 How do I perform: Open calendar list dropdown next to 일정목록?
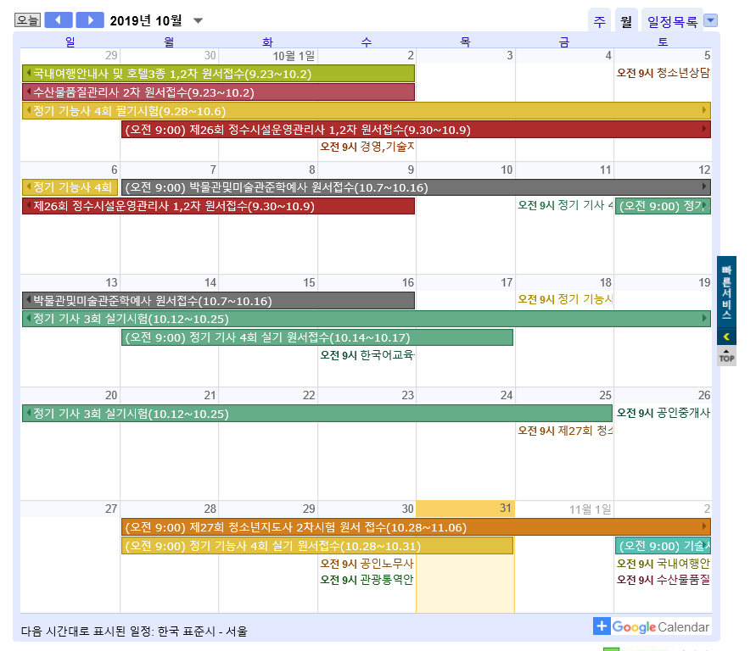(711, 21)
